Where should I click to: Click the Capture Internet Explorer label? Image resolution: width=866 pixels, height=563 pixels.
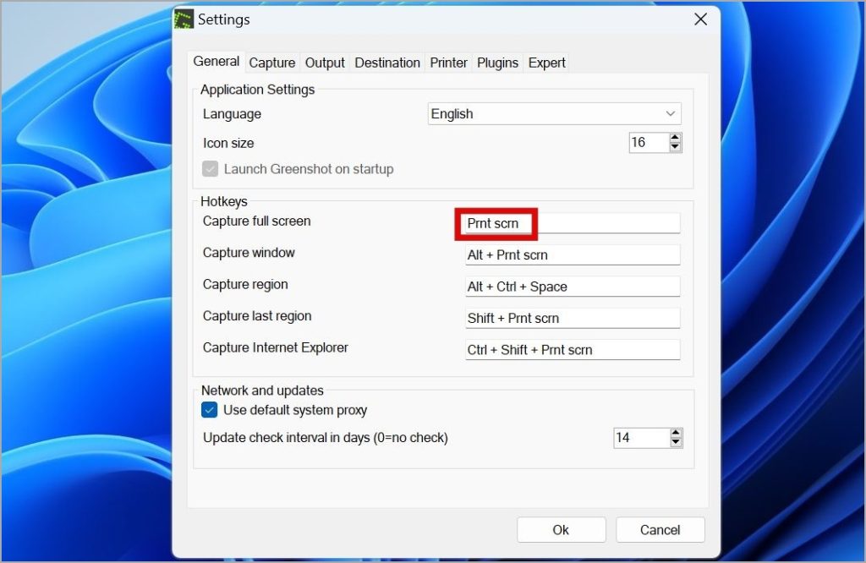(275, 347)
